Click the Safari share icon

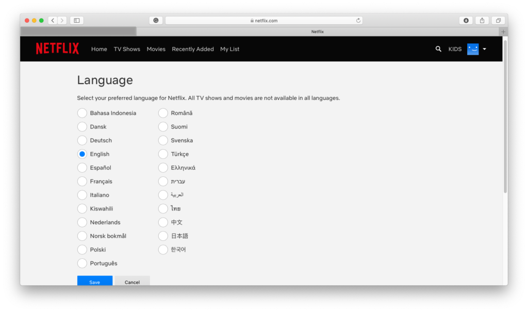tap(482, 21)
